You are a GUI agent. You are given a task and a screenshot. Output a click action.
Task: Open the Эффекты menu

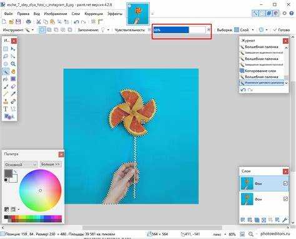click(115, 14)
